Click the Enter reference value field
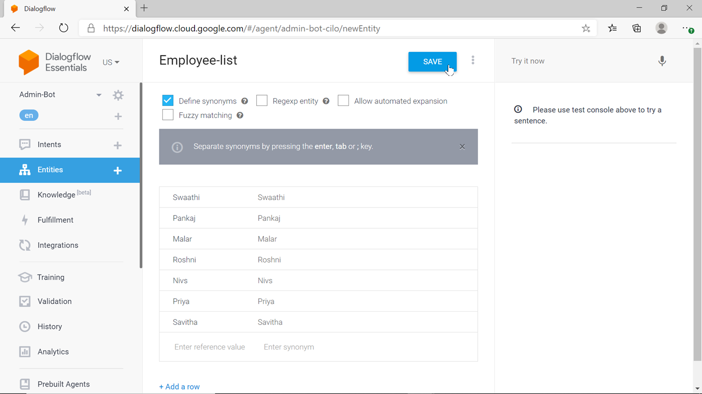 209,347
